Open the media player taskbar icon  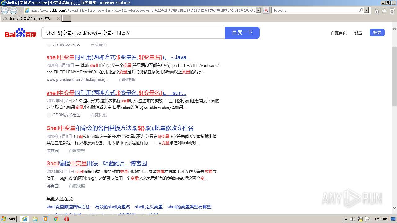(46, 219)
